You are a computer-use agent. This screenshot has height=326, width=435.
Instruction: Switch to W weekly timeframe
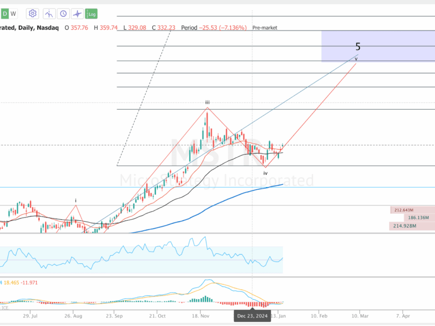click(x=13, y=14)
